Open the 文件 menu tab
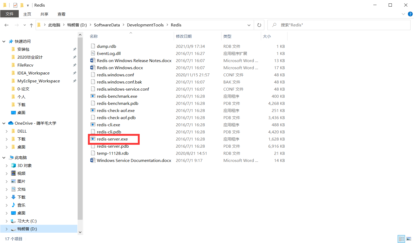The width and height of the screenshot is (414, 243). click(x=10, y=14)
